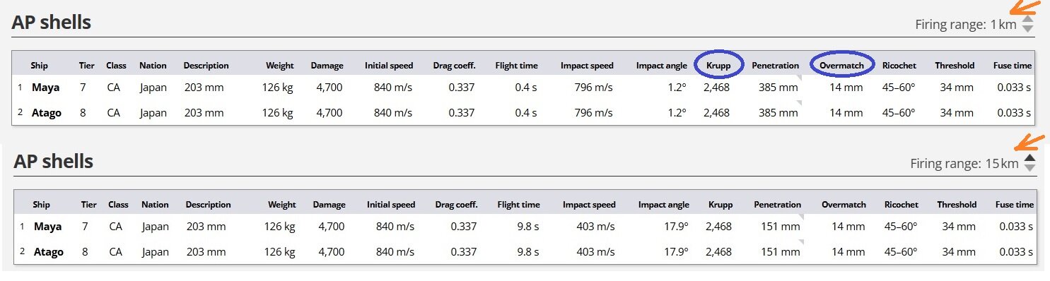This screenshot has height=281, width=1050.
Task: Open Maya ship link in top table
Action: pos(45,88)
